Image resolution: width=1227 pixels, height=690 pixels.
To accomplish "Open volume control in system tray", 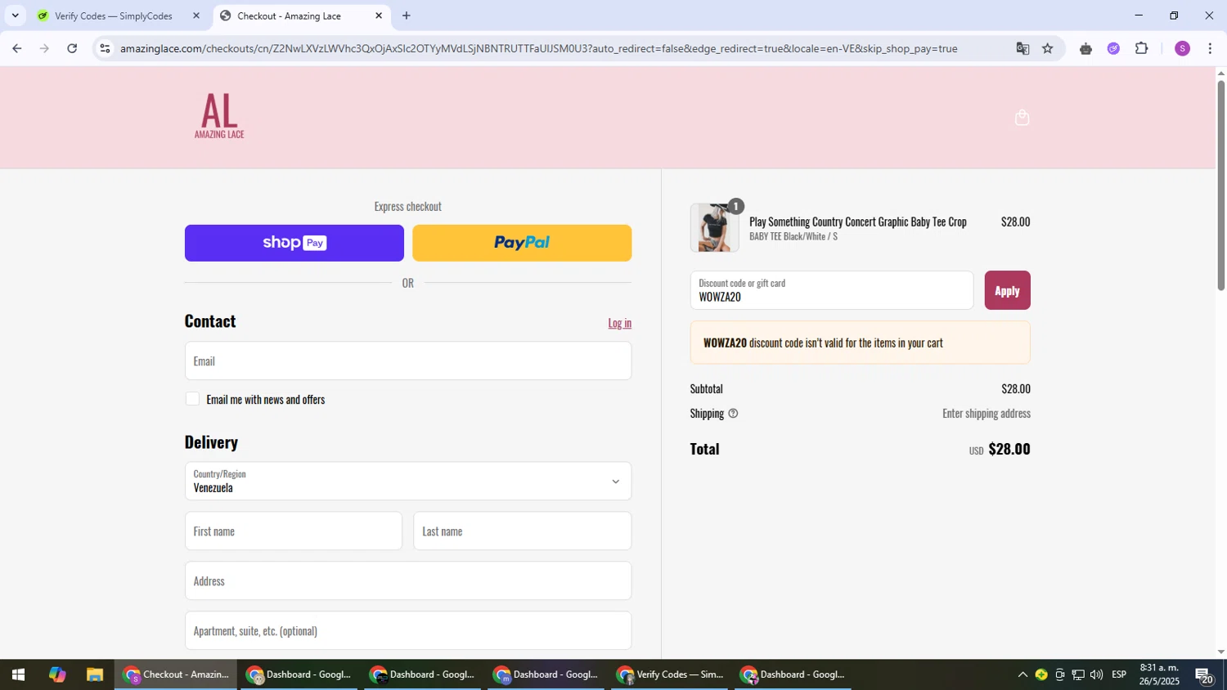I will tap(1096, 674).
